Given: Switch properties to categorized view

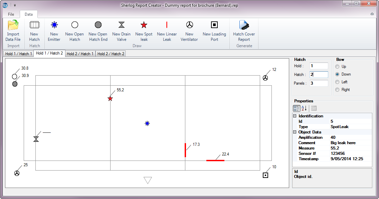Looking at the screenshot, I should [x=297, y=108].
